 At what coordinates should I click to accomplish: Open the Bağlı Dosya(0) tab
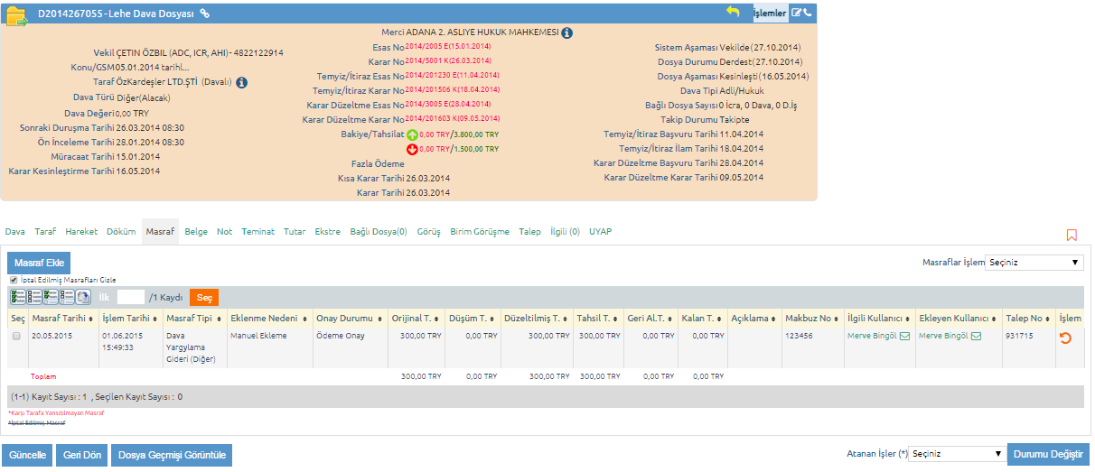point(379,232)
